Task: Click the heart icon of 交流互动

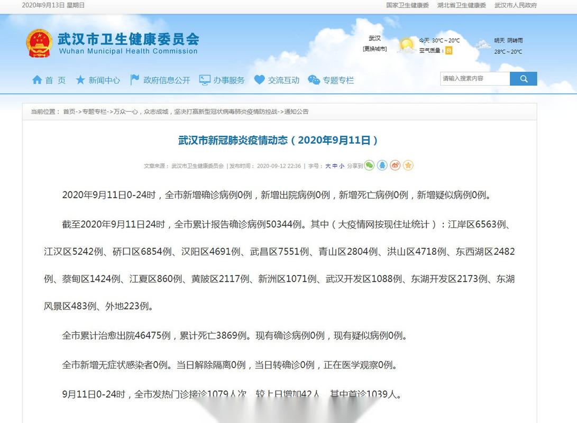Action: pyautogui.click(x=259, y=79)
